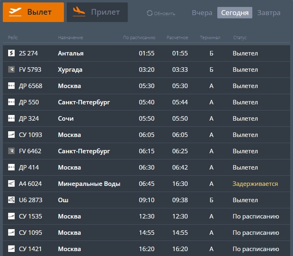Click the Ural Airlines icon beside U6 2873
Viewport: 293px width, 256px height.
11,200
